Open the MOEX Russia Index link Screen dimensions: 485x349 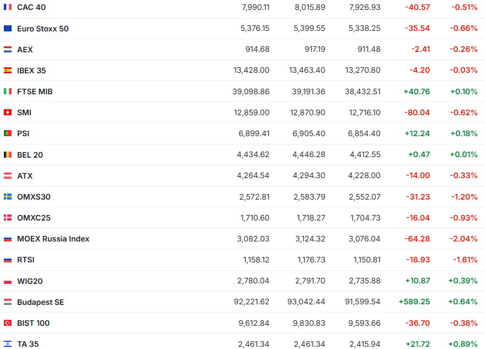[x=53, y=239]
